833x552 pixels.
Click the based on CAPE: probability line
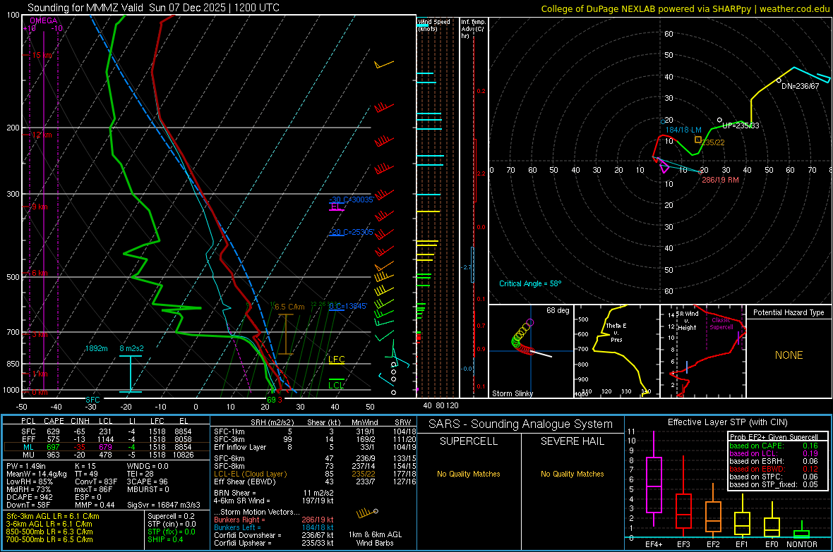click(x=774, y=446)
